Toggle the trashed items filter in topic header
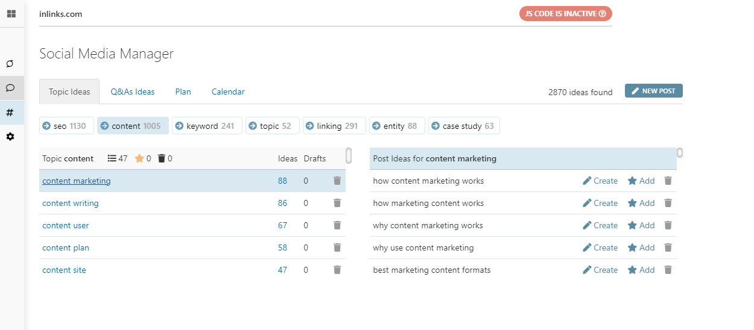Image resolution: width=754 pixels, height=330 pixels. pos(165,158)
